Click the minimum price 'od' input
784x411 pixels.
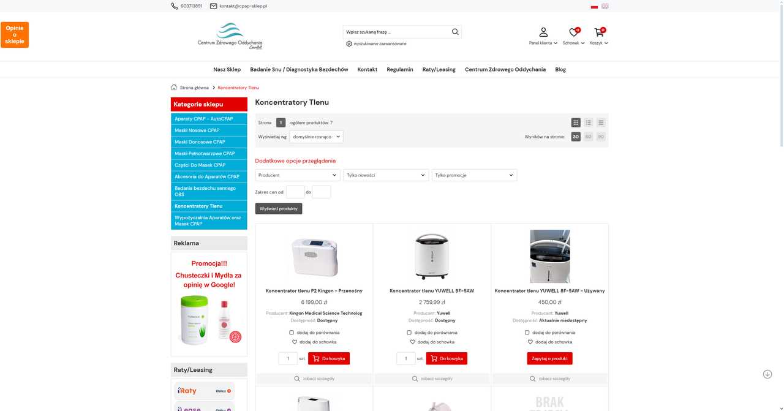[295, 192]
